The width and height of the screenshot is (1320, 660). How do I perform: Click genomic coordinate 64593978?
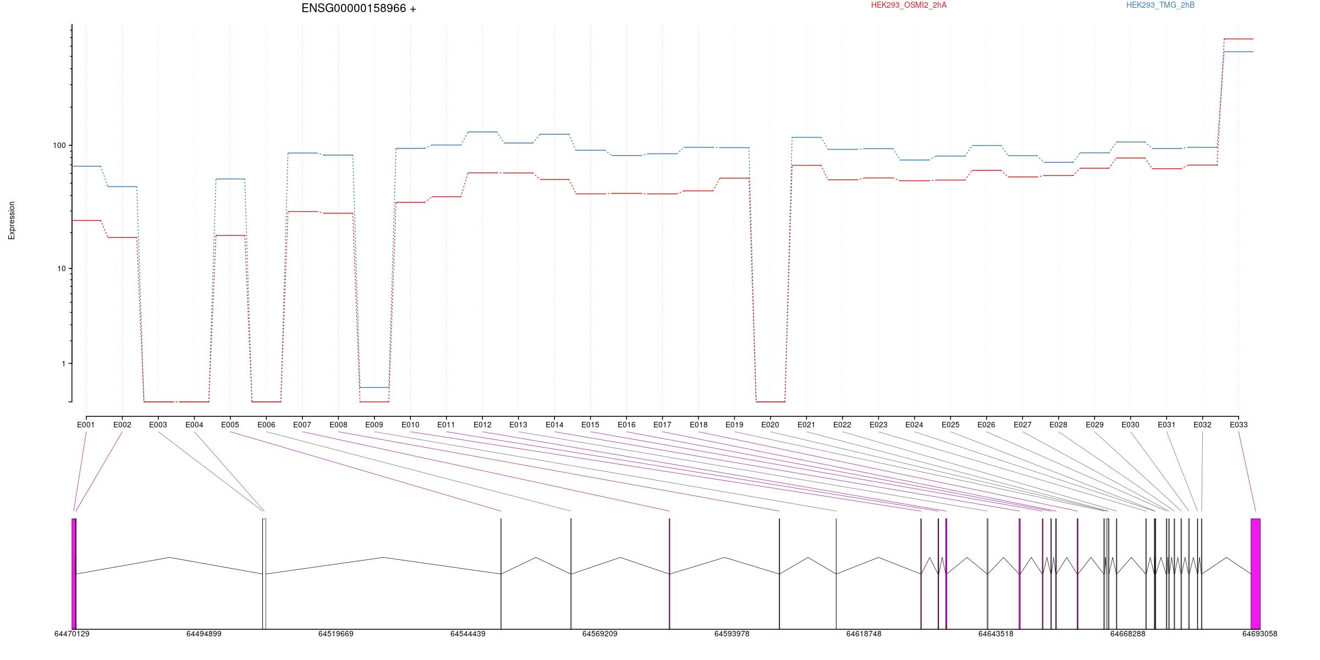point(732,634)
